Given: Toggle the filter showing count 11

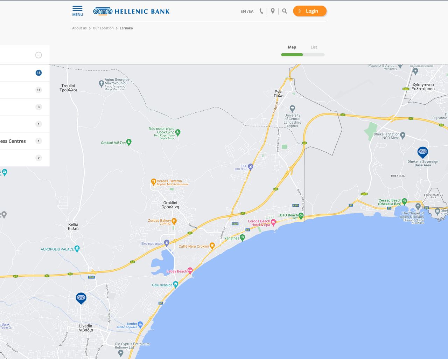Looking at the screenshot, I should click(38, 90).
